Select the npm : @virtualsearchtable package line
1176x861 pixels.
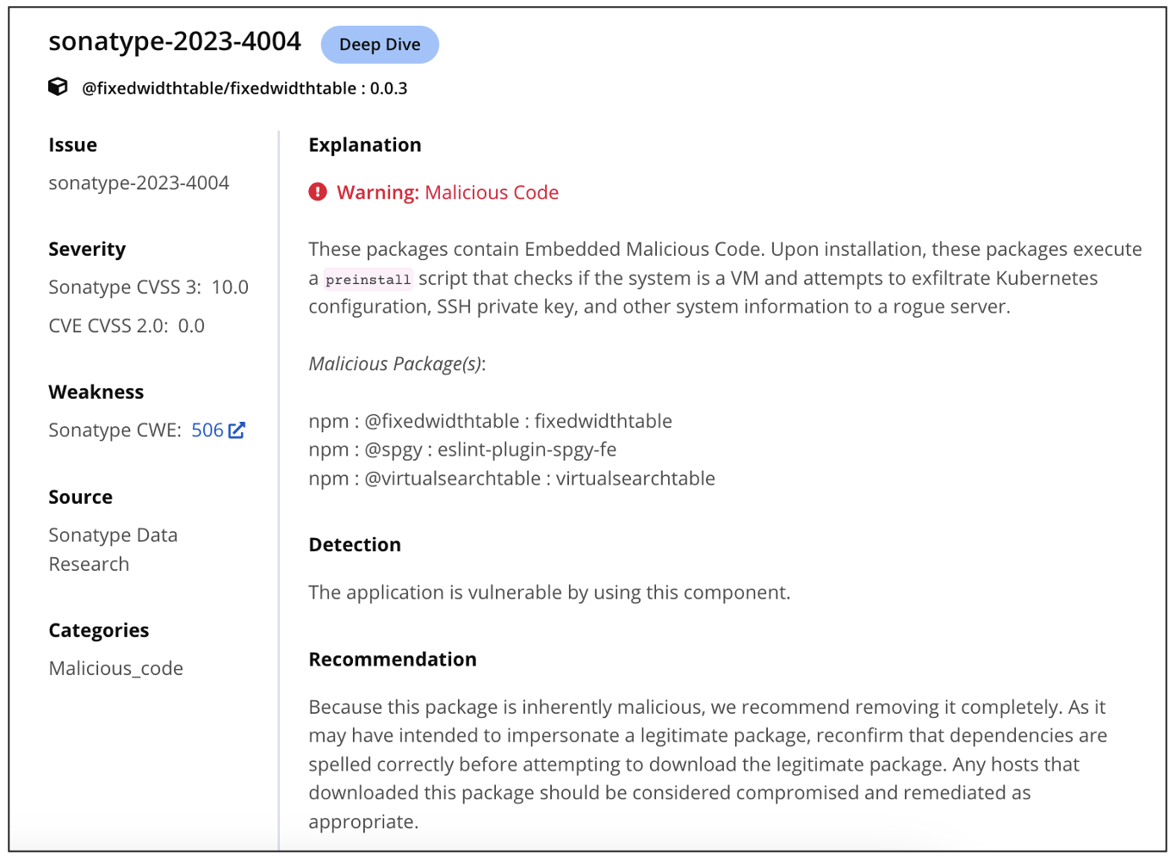511,479
